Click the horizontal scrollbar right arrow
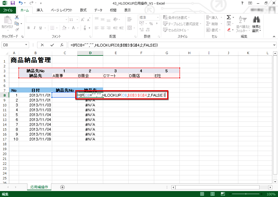 click(x=270, y=187)
